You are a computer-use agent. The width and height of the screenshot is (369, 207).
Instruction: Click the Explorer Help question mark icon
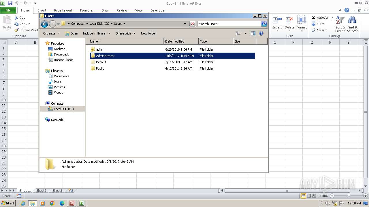[261, 33]
